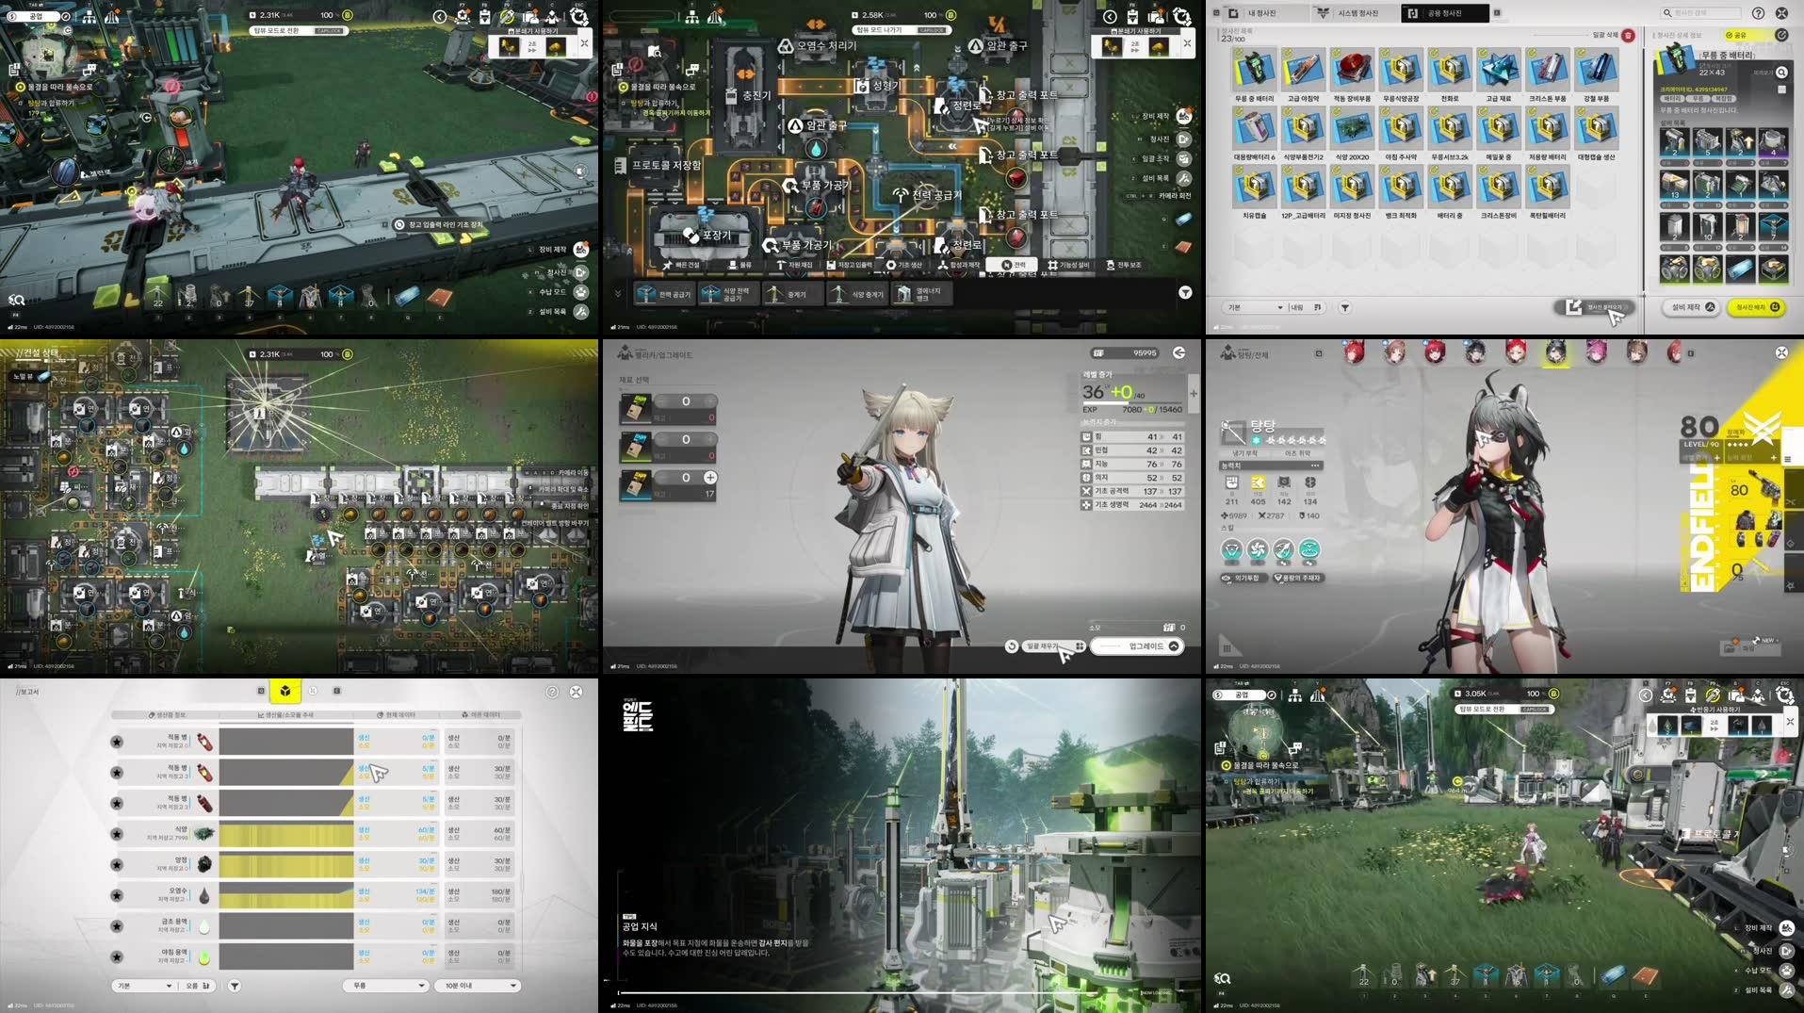
Task: Select the 빠른 건설 build category
Action: [x=681, y=265]
